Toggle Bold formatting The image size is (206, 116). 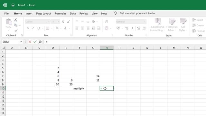click(28, 28)
